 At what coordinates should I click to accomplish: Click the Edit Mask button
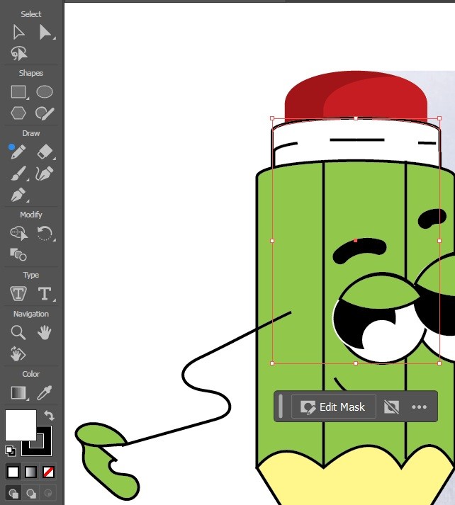pos(334,407)
